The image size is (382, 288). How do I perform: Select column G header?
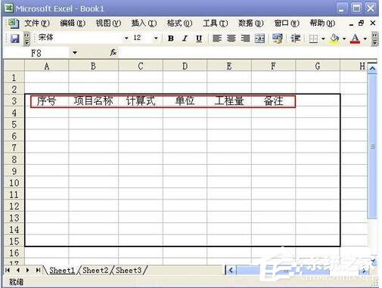click(x=318, y=66)
